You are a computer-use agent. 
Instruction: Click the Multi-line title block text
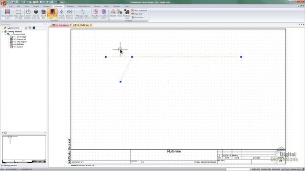(x=174, y=151)
